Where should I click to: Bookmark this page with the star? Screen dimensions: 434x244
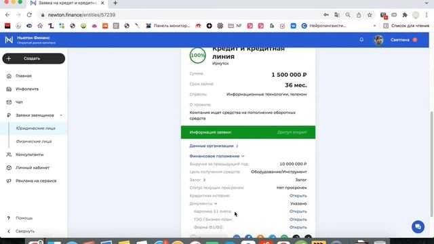[x=370, y=15]
